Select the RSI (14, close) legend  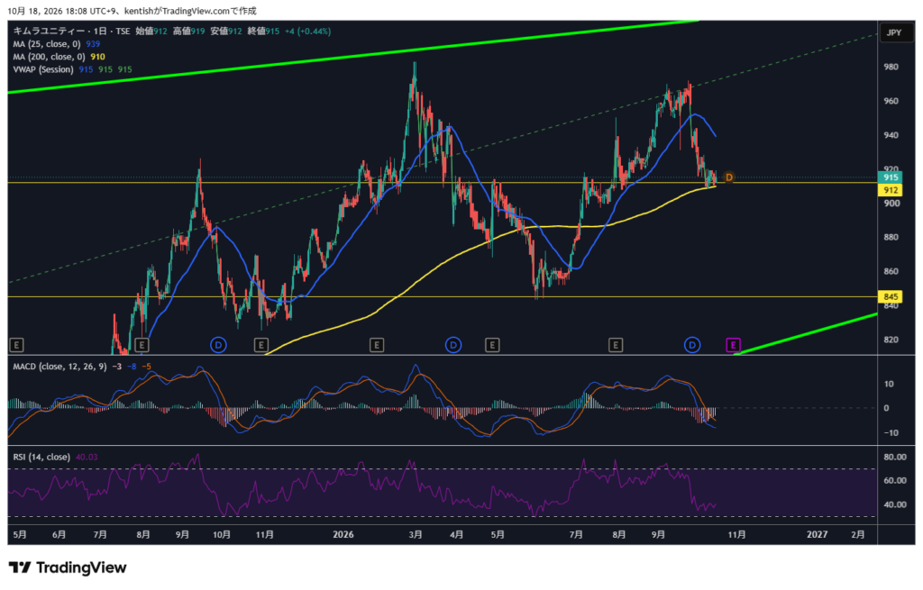point(41,457)
